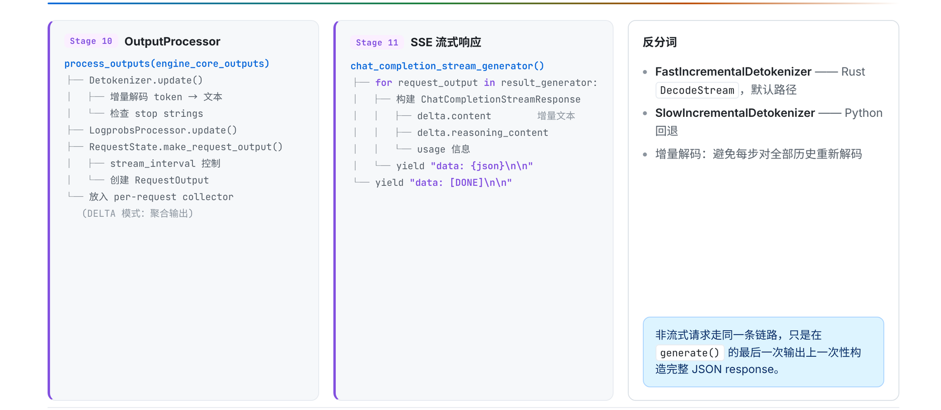Viewport: 941px width, 410px height.
Task: Click the OutputProcessor heading
Action: (x=172, y=41)
